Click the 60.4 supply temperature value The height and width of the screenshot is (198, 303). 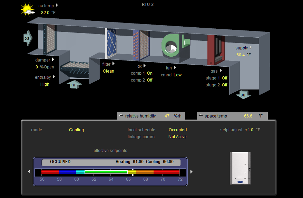(241, 55)
